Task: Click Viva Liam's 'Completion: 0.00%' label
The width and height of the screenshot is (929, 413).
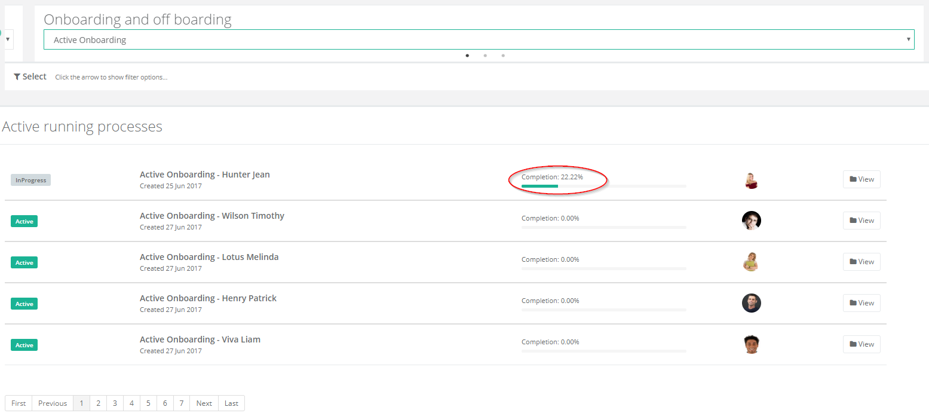Action: point(550,342)
